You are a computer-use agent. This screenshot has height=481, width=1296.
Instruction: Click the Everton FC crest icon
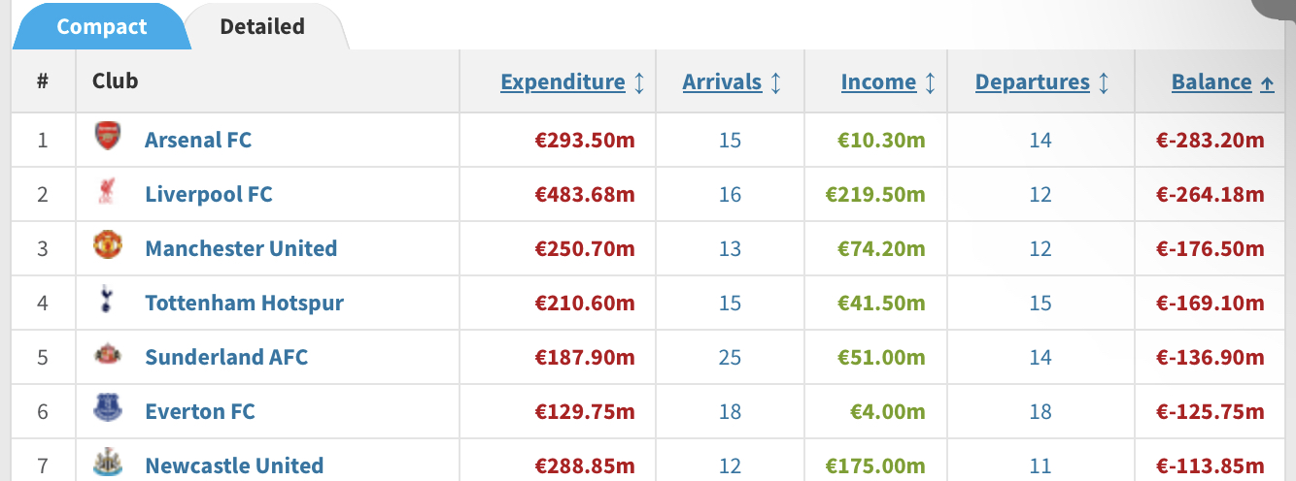(x=108, y=410)
